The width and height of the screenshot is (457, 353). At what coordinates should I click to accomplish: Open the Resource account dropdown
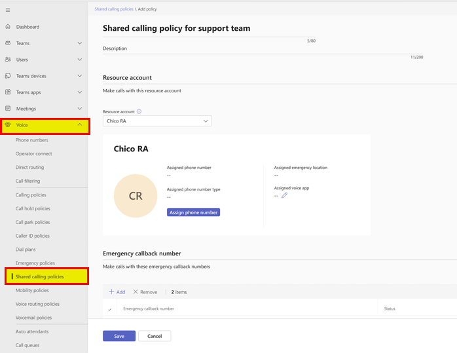(157, 121)
